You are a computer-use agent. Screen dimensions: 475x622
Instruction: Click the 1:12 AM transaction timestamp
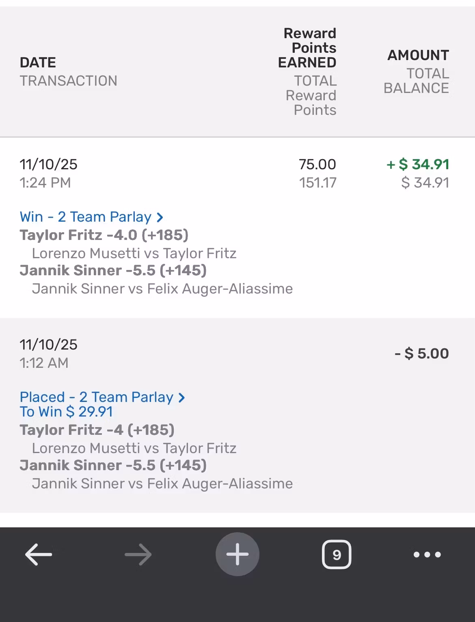pyautogui.click(x=44, y=363)
